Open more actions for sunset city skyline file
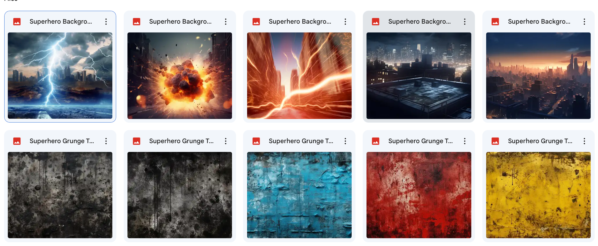Viewport: 598px width, 246px height. tap(584, 22)
